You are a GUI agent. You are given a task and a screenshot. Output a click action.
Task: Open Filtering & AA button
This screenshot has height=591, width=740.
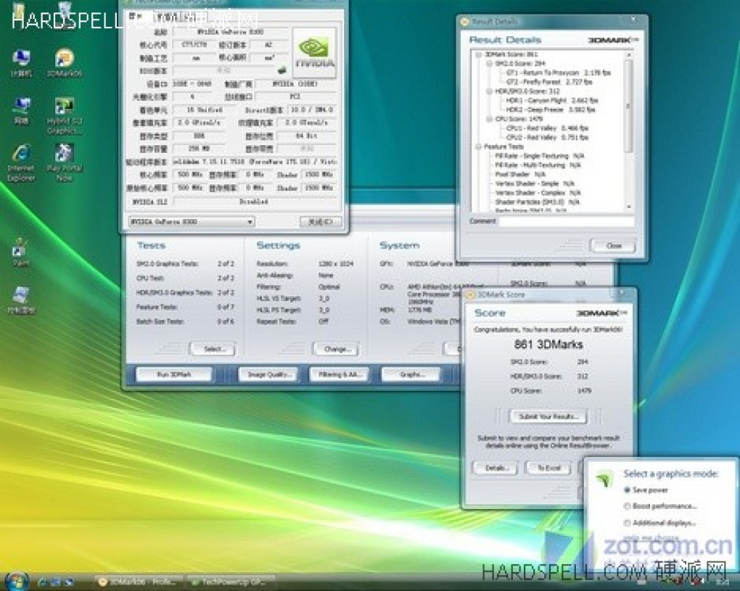point(339,374)
